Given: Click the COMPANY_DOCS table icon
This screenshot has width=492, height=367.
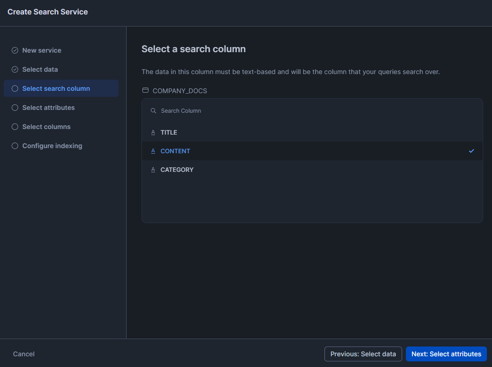Looking at the screenshot, I should (x=145, y=90).
